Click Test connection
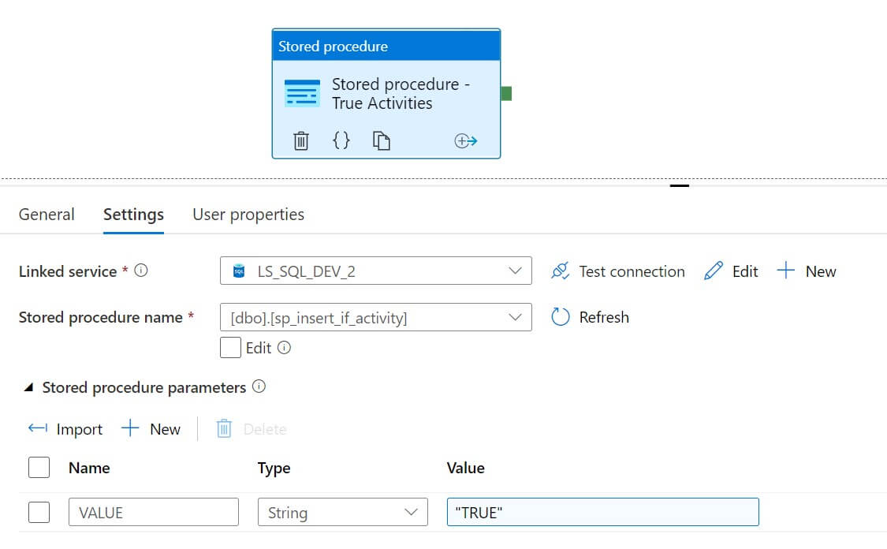 click(x=618, y=271)
